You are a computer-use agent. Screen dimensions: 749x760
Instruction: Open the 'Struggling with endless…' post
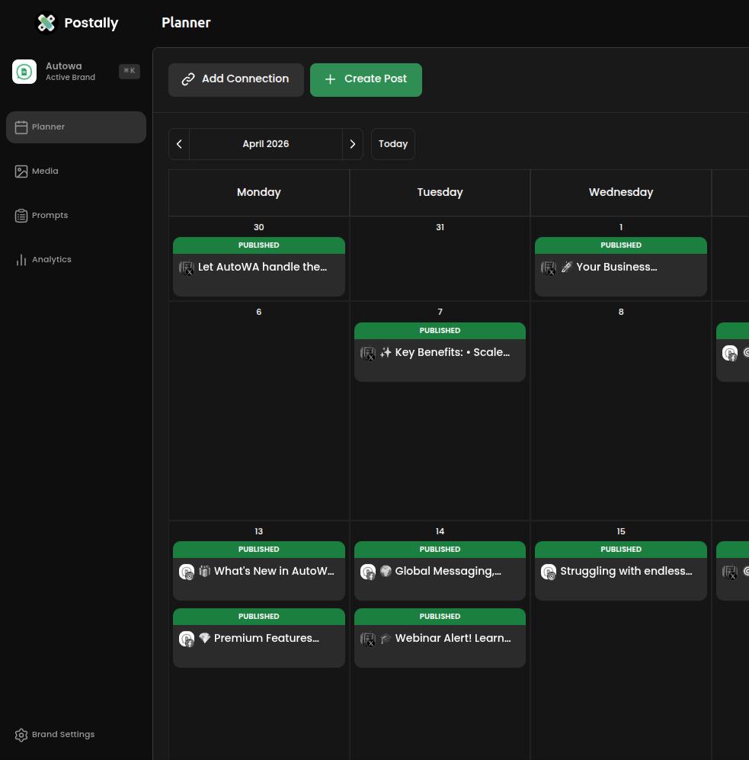621,571
